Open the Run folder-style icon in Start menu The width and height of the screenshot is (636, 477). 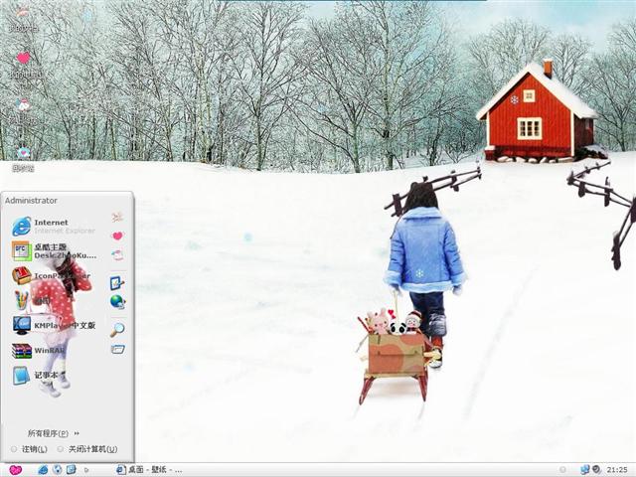click(x=117, y=349)
